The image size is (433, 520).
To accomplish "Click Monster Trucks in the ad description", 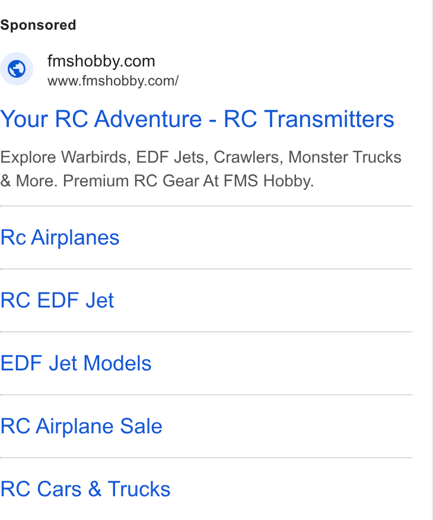I will pos(345,157).
